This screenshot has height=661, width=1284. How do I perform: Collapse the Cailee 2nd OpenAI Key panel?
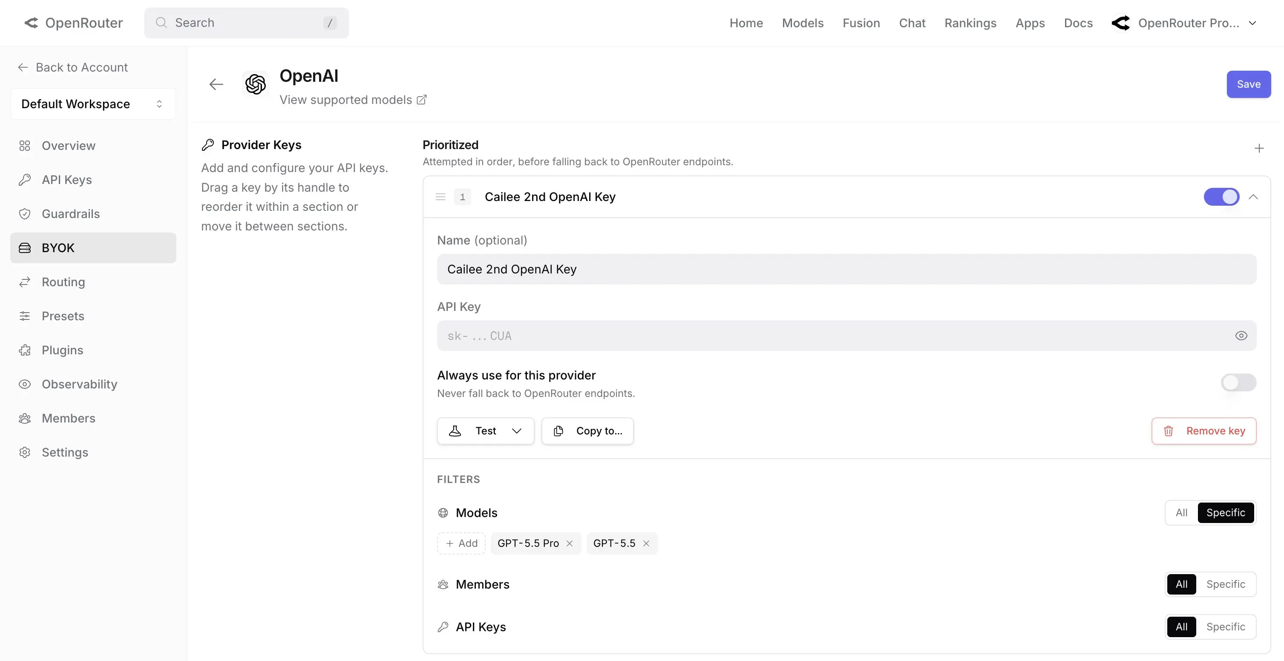coord(1253,197)
